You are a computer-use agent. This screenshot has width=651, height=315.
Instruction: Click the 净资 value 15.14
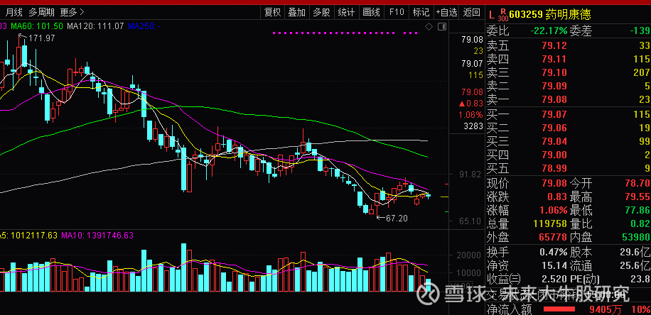(554, 265)
